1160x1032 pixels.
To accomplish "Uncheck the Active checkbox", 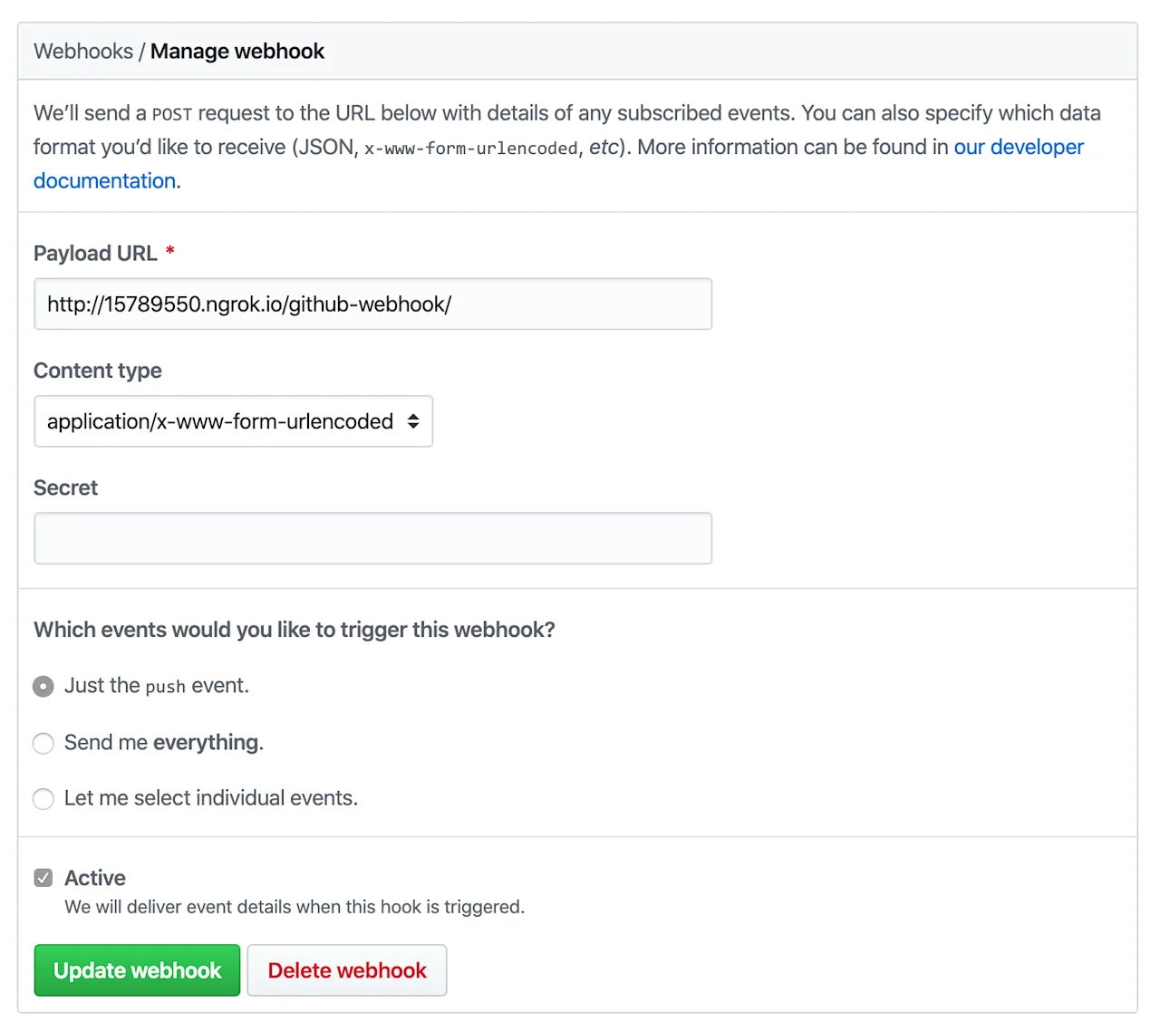I will pos(43,877).
